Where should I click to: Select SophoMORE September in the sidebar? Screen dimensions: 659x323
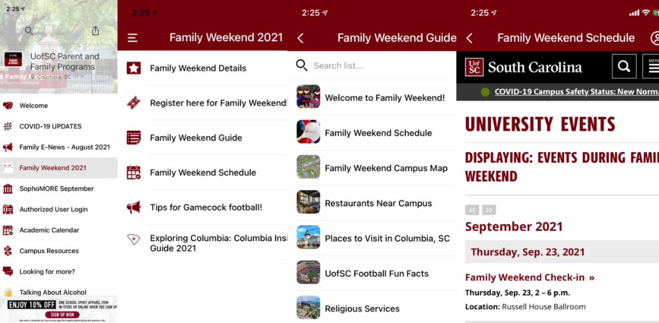(x=57, y=188)
